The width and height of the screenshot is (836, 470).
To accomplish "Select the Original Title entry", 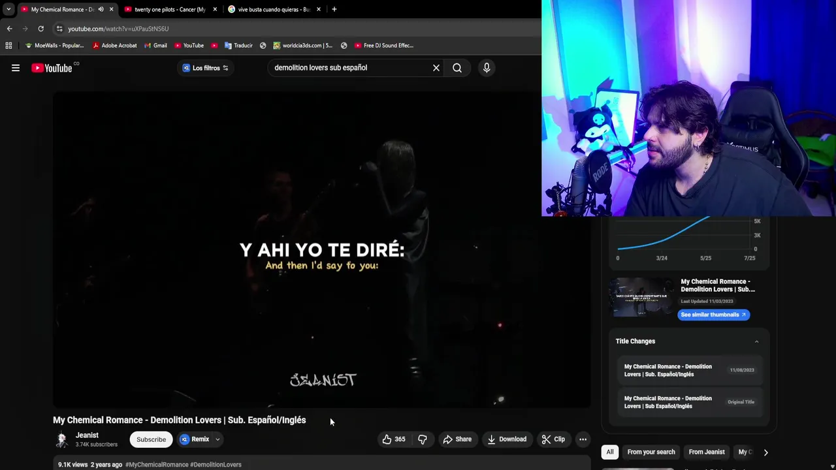I will [x=690, y=402].
